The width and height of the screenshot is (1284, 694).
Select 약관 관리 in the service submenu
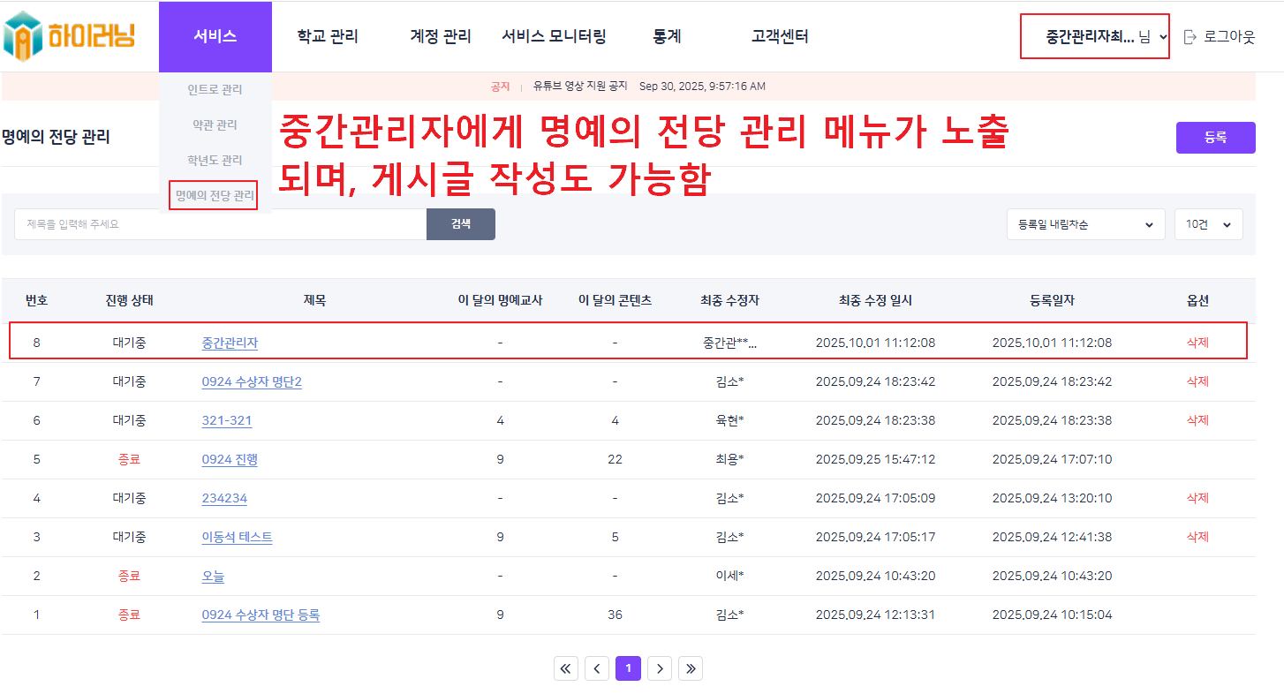tap(215, 125)
